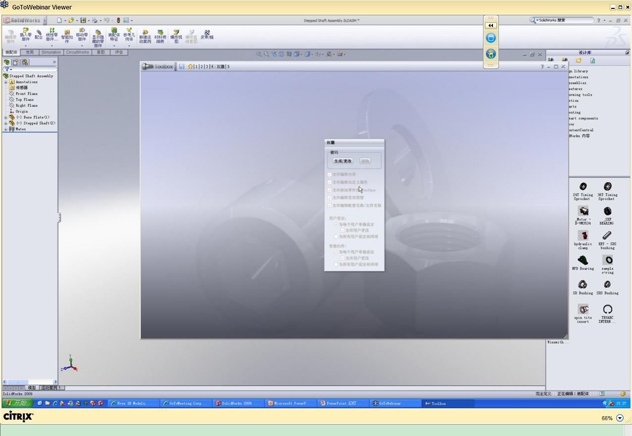Image resolution: width=632 pixels, height=436 pixels.
Task: Expand the Base Plate<1> tree node
Action: point(6,117)
